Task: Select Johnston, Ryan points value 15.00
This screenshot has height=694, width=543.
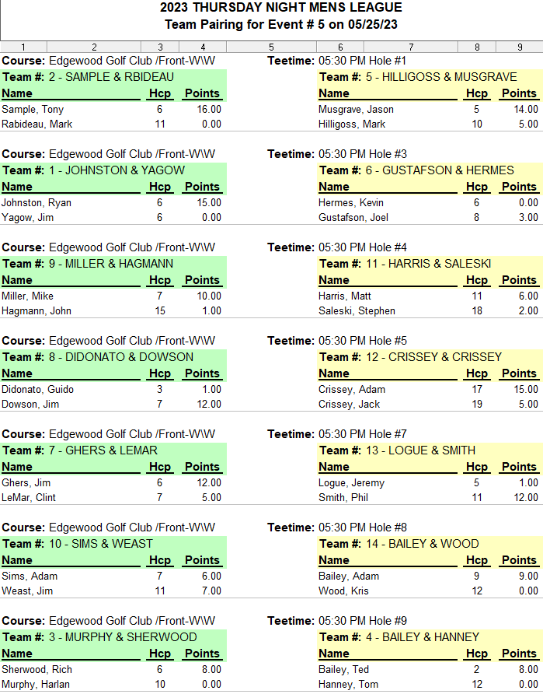Action: [x=209, y=203]
